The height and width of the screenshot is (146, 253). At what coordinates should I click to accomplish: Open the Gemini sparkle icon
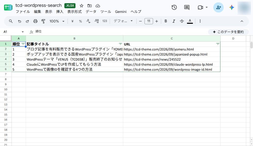point(231,7)
